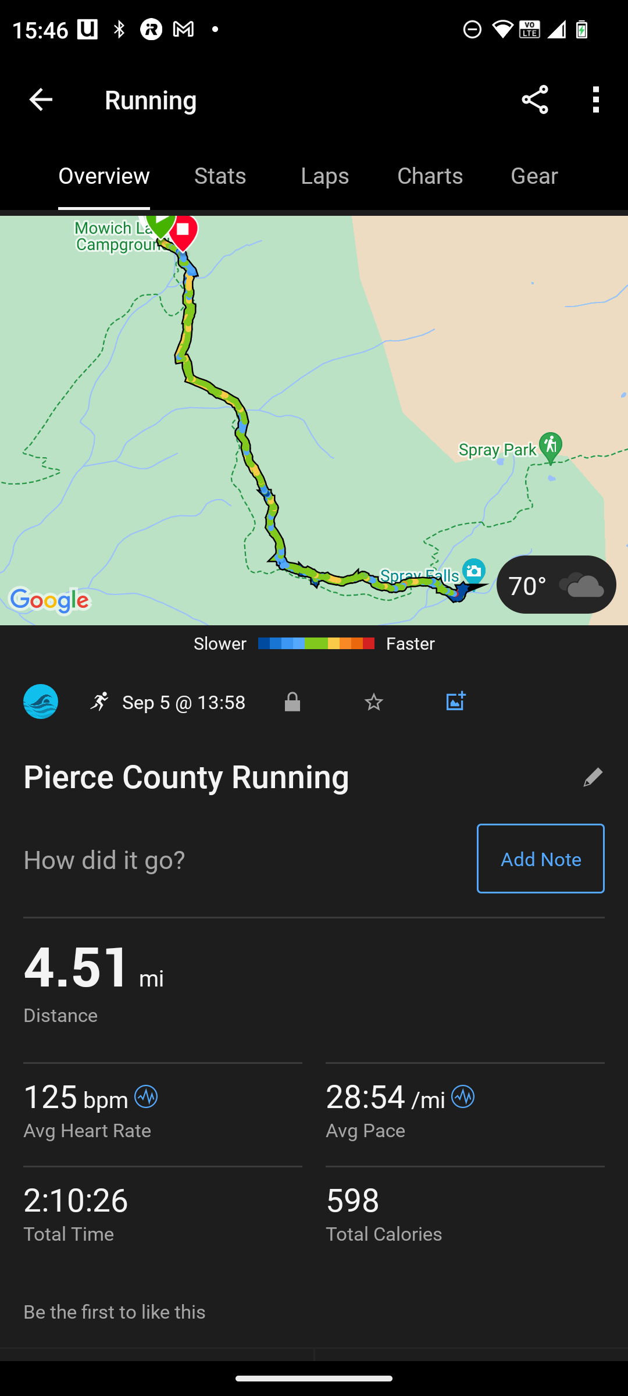Tap the heart rate info icon
This screenshot has width=628, height=1396.
tap(146, 1097)
